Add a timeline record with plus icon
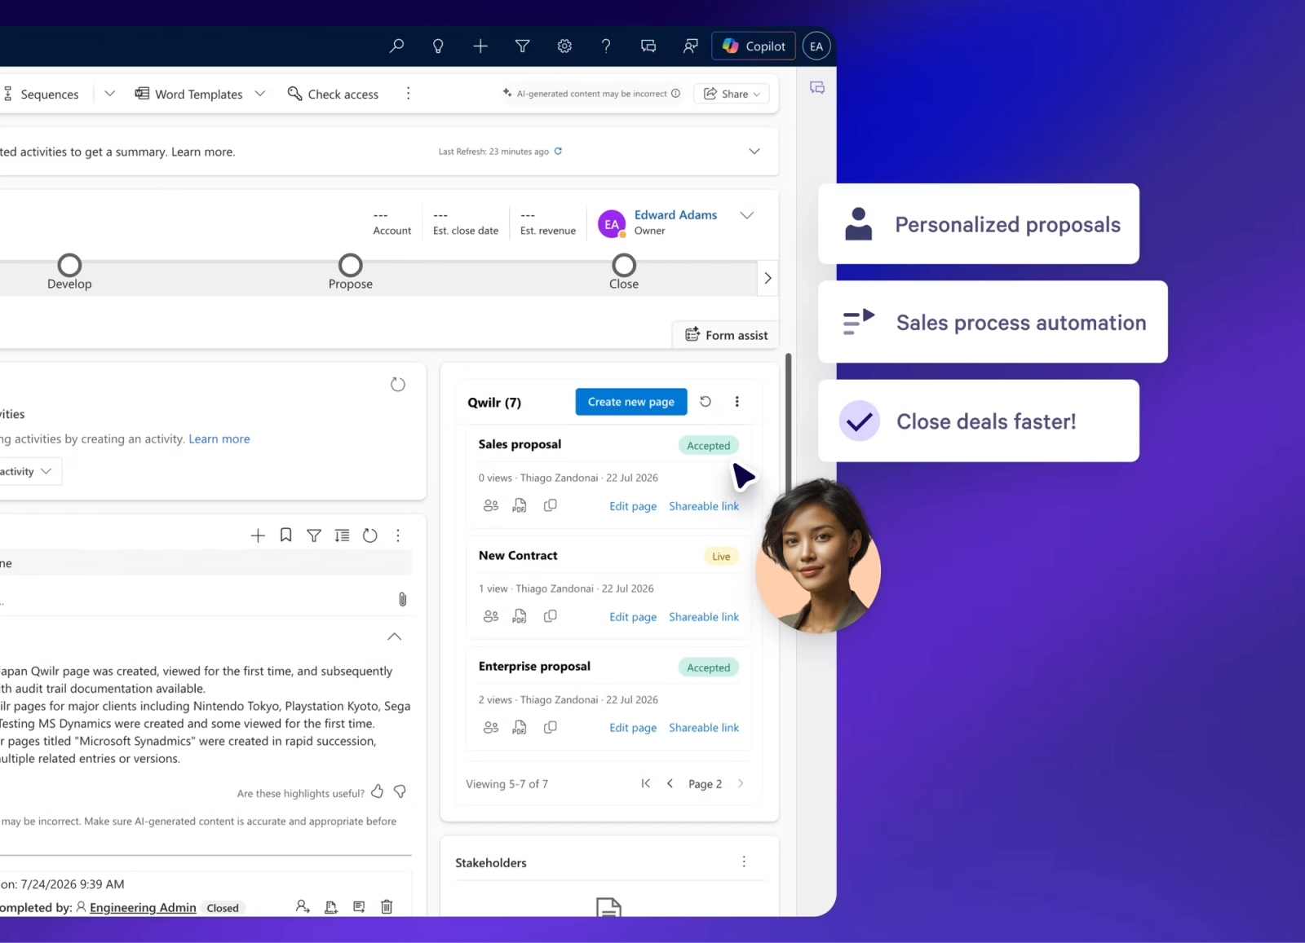The width and height of the screenshot is (1305, 943). pyautogui.click(x=258, y=535)
